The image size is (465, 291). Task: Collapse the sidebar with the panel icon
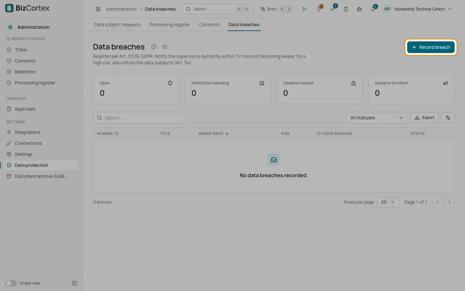[75, 283]
